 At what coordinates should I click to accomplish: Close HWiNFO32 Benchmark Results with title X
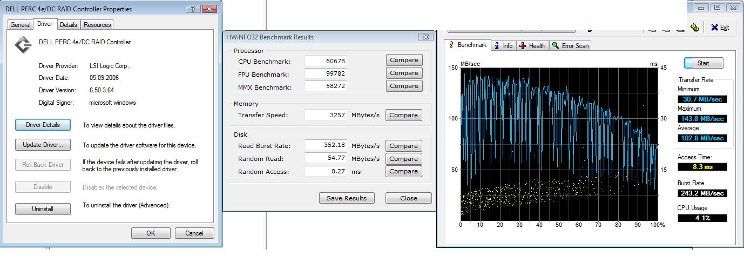(425, 37)
